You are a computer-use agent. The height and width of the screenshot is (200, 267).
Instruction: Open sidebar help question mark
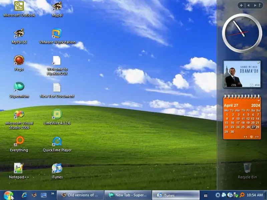tap(260, 5)
